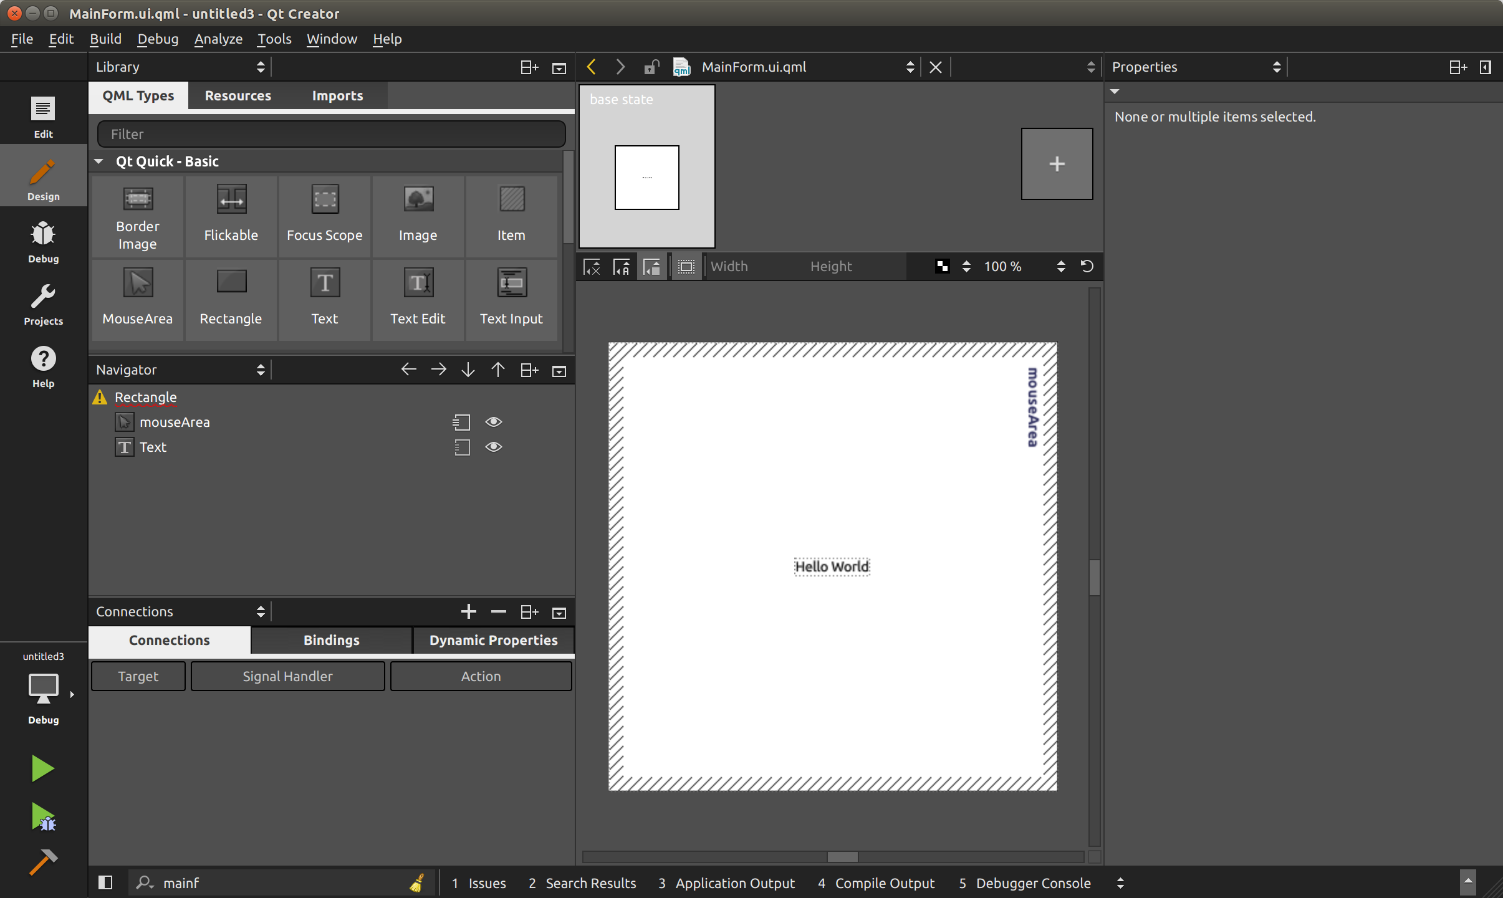
Task: Click the library Filter input field
Action: pos(331,134)
